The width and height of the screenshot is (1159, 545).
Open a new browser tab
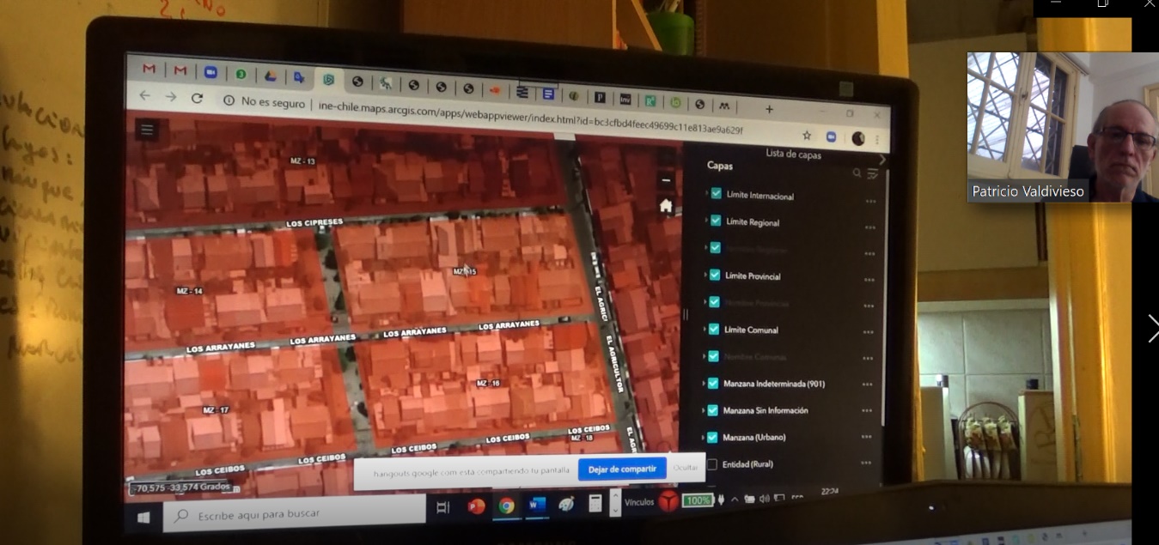[769, 109]
